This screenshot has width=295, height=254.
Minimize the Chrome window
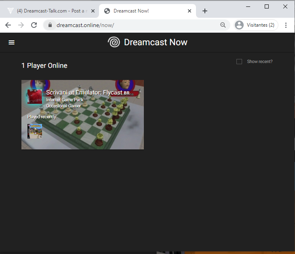coord(248,6)
